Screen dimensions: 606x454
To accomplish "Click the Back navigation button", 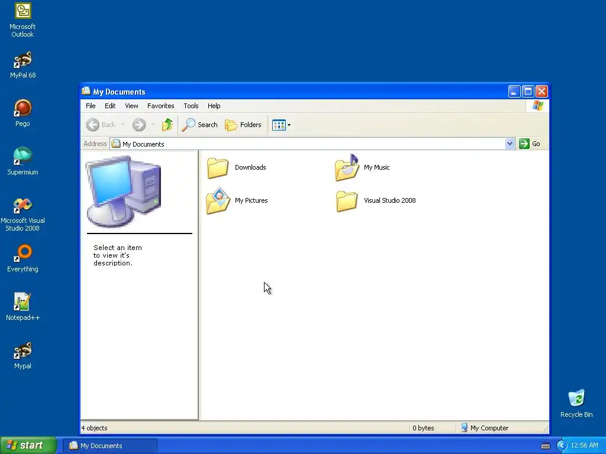I will [x=101, y=125].
